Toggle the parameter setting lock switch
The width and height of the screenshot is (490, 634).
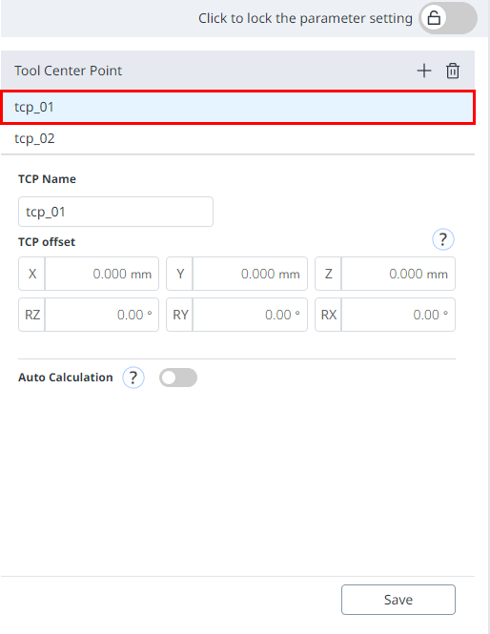[448, 18]
